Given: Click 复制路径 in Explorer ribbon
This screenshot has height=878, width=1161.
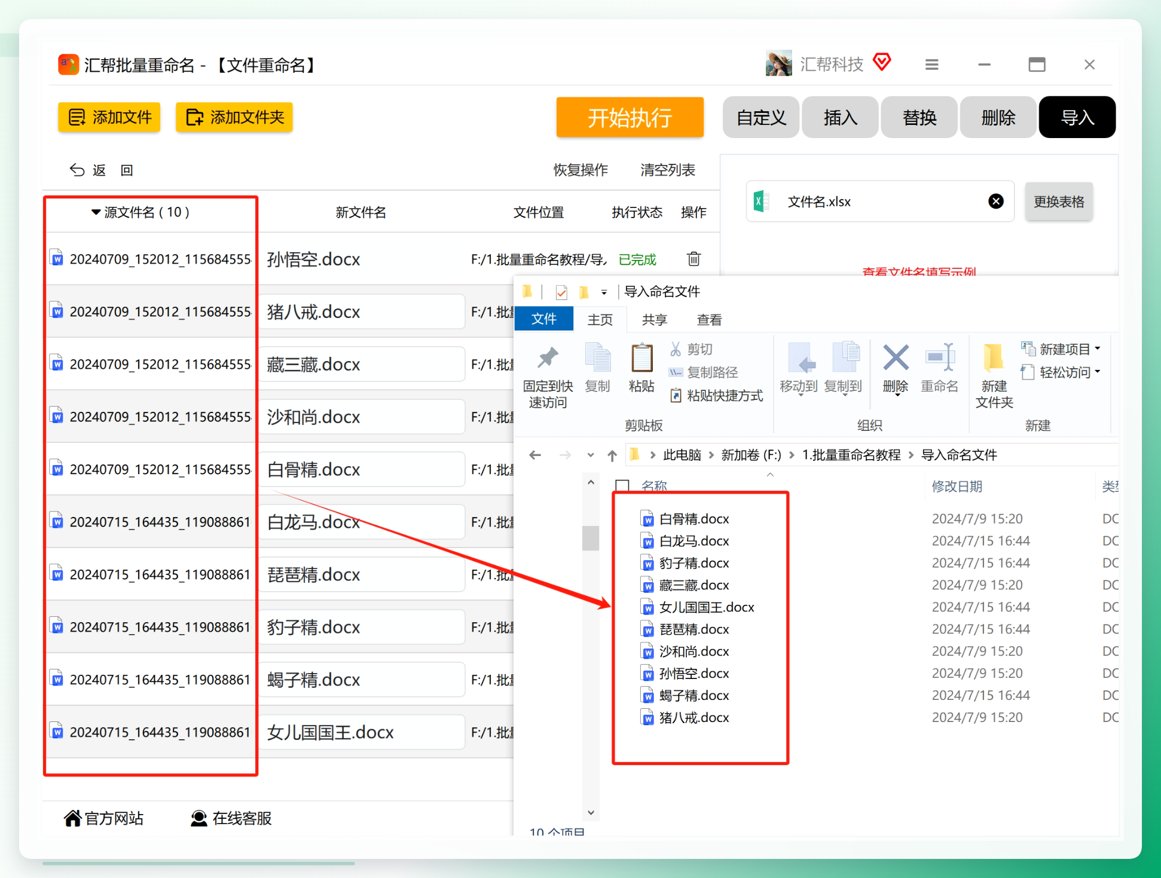Looking at the screenshot, I should pos(703,372).
